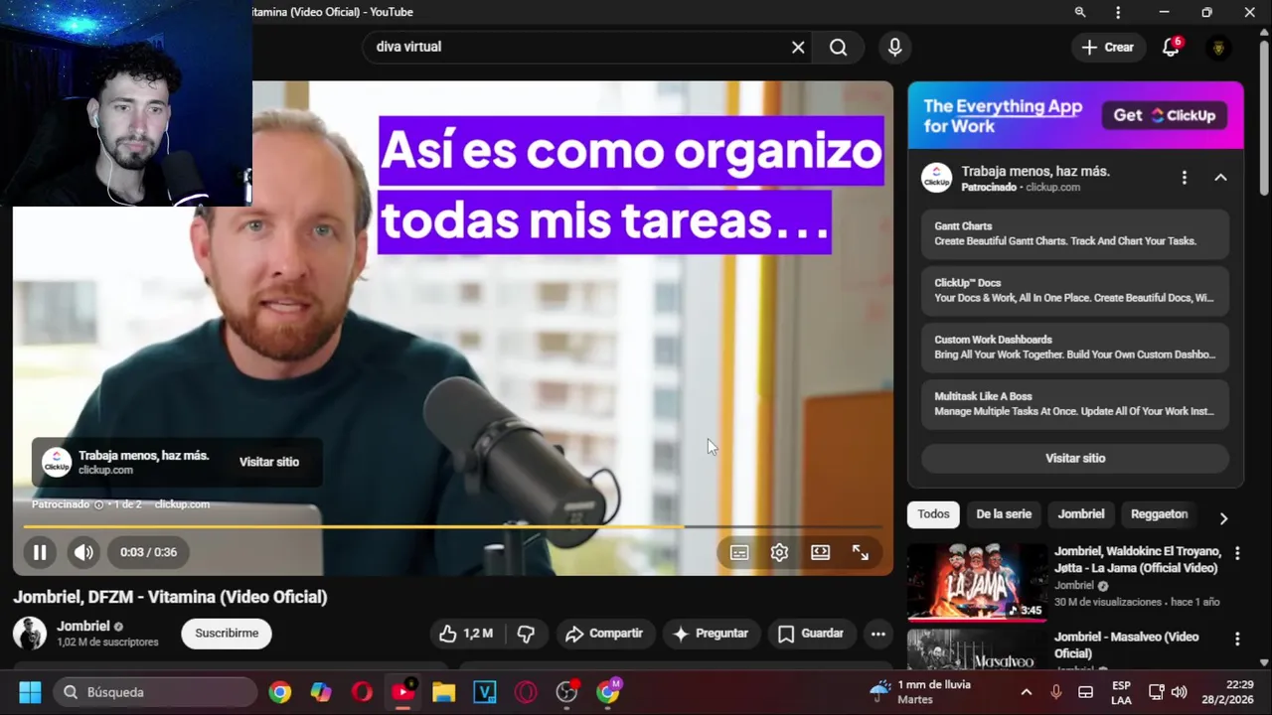Toggle subtitles in the player controls
Image resolution: width=1272 pixels, height=715 pixels.
(x=739, y=553)
